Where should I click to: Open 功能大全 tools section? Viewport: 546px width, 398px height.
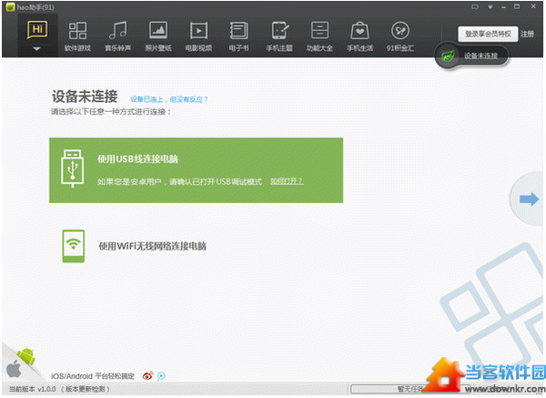pos(319,37)
